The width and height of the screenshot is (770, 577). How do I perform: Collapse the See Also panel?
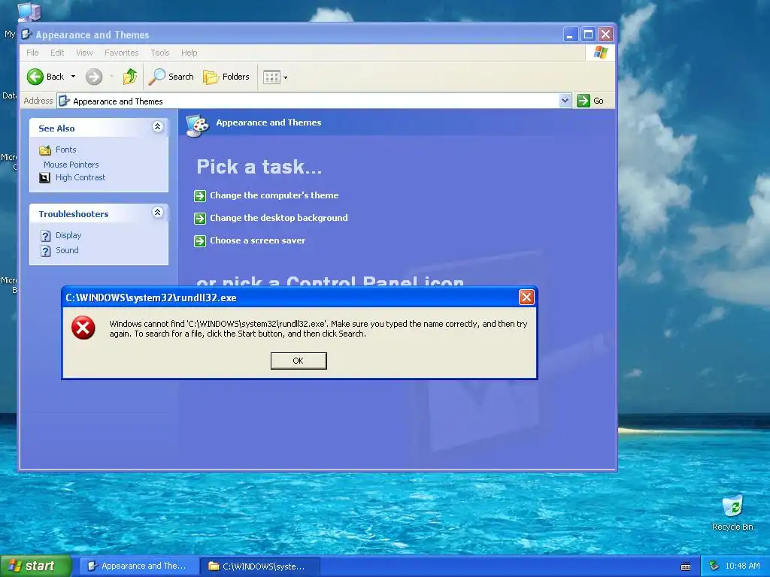coord(157,127)
